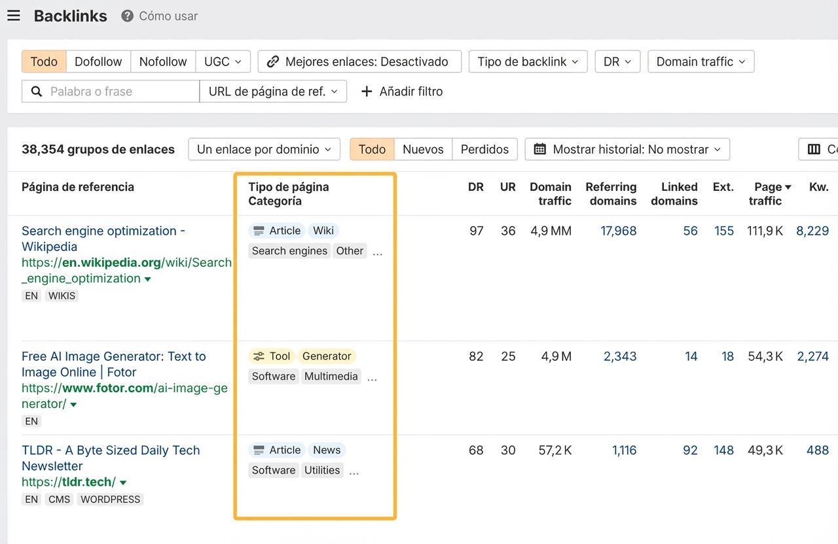The image size is (838, 544).
Task: Select the Perdidos tab
Action: point(484,149)
